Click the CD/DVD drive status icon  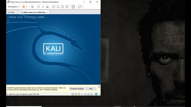76,94
